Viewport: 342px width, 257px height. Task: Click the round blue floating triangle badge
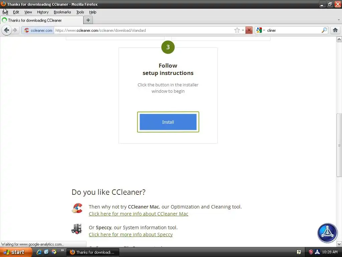(x=327, y=233)
